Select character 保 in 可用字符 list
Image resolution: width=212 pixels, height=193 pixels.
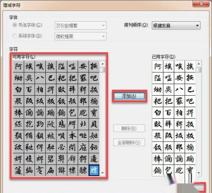(x=18, y=124)
